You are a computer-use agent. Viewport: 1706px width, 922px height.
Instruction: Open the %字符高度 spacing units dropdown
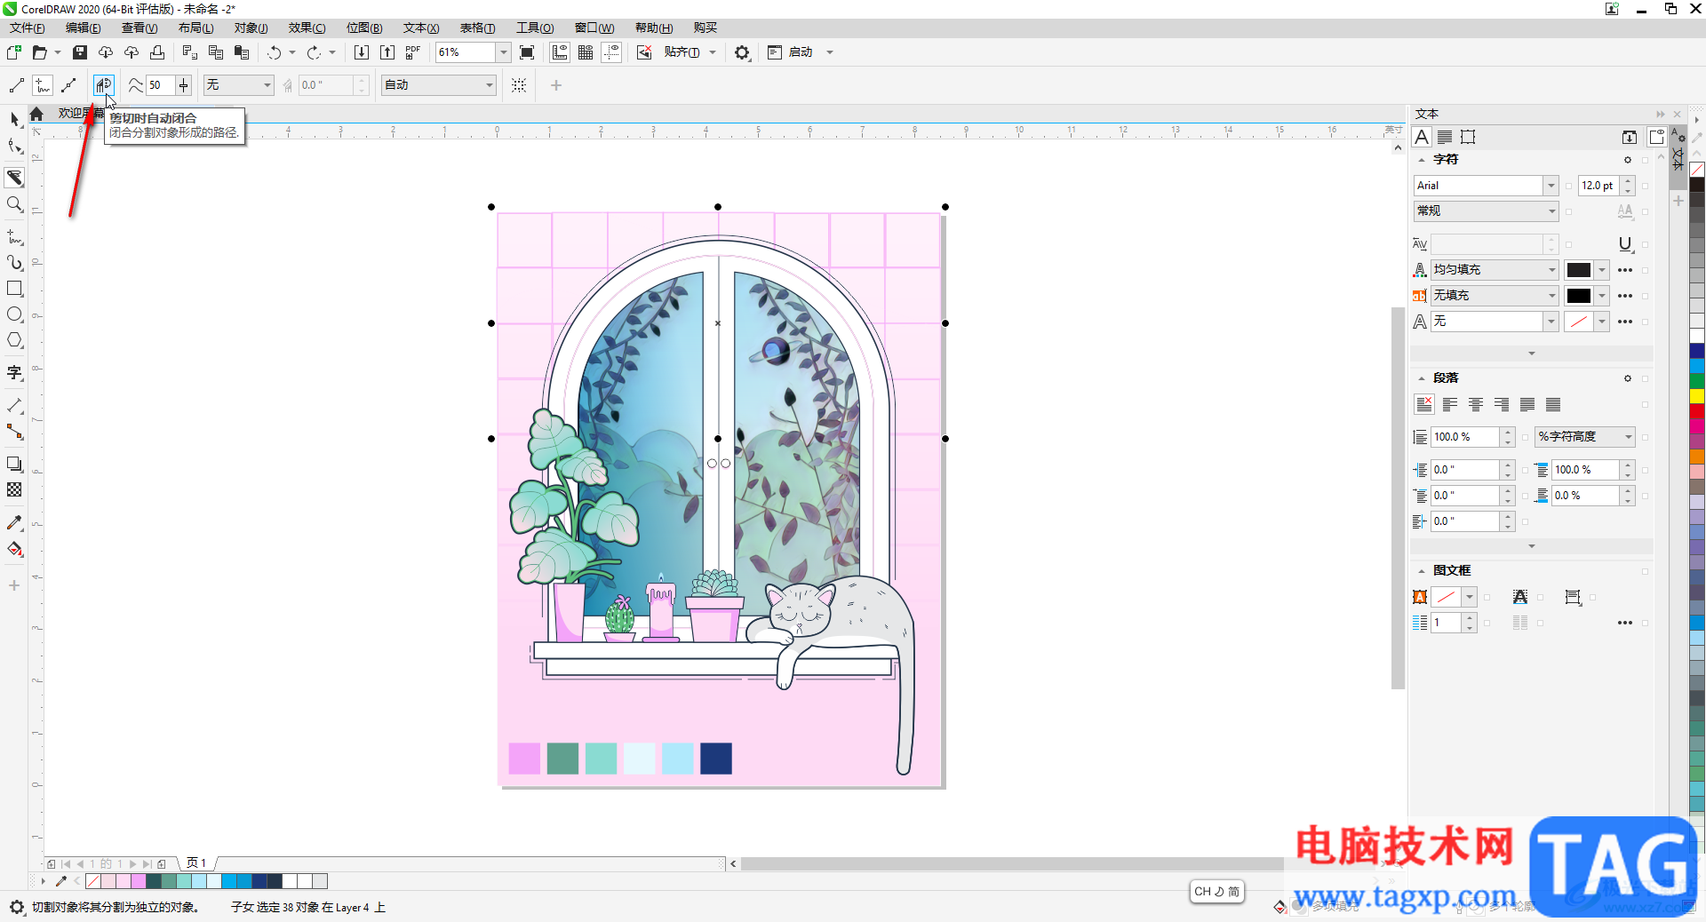(x=1628, y=437)
